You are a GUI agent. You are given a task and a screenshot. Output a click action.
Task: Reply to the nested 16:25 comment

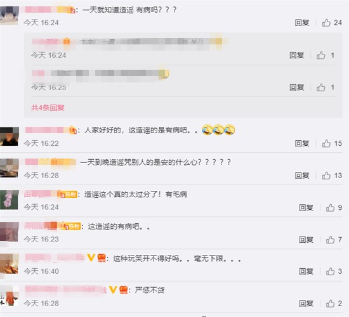297,87
